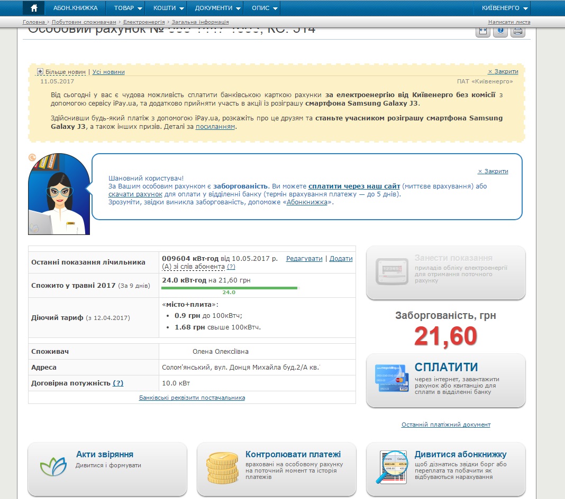The width and height of the screenshot is (565, 499).
Task: Click the fullscreen expand icon button
Action: pos(482,31)
